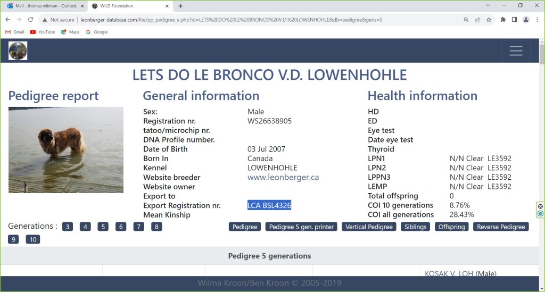The height and width of the screenshot is (292, 545).
Task: Go back using browser back arrow
Action: [x=7, y=20]
